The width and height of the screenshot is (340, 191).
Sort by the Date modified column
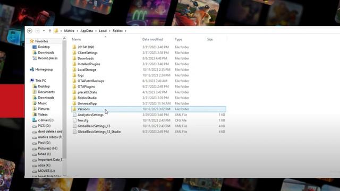(x=152, y=39)
